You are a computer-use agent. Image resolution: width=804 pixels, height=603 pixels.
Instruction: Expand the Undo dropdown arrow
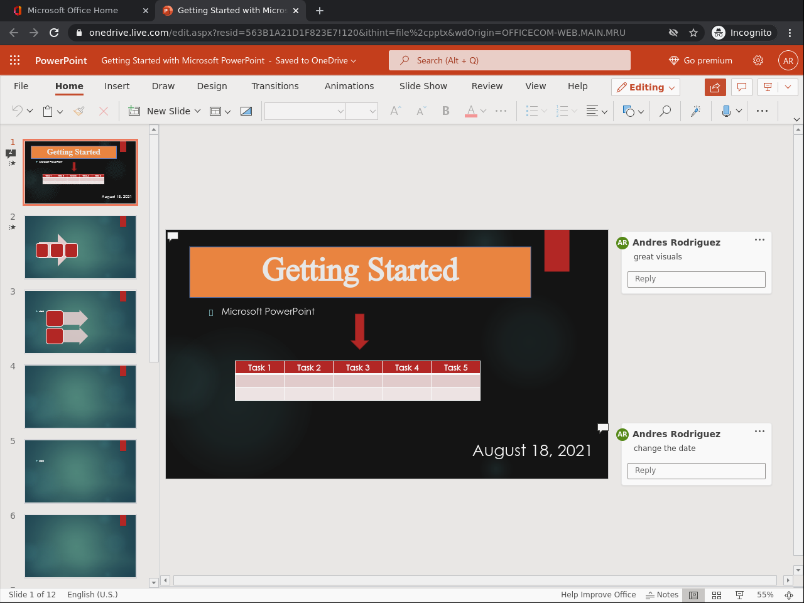(x=30, y=112)
